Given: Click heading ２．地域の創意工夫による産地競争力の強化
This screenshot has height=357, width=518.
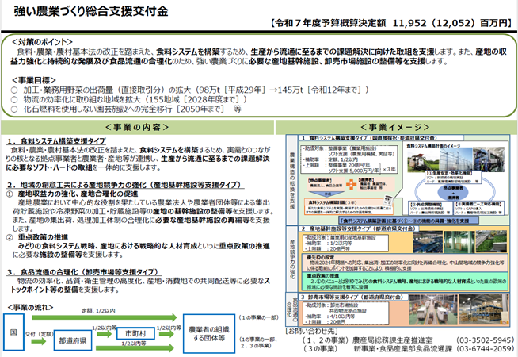Looking at the screenshot, I should pos(125,185).
